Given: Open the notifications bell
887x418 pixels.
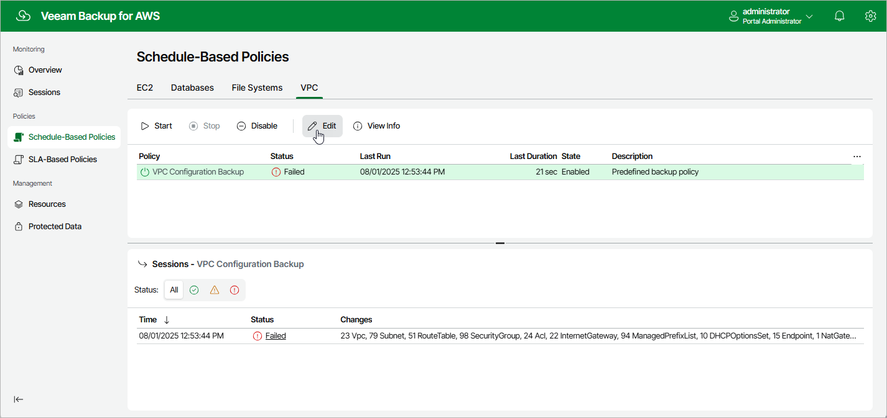Looking at the screenshot, I should pos(840,16).
